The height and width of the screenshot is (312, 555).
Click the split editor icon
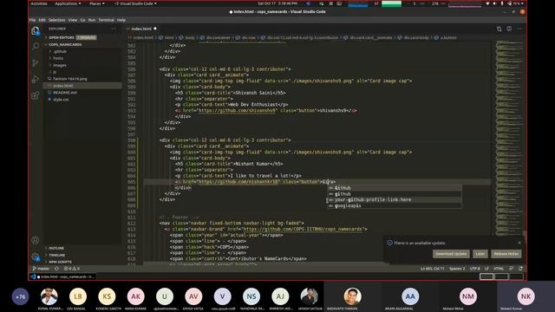509,29
